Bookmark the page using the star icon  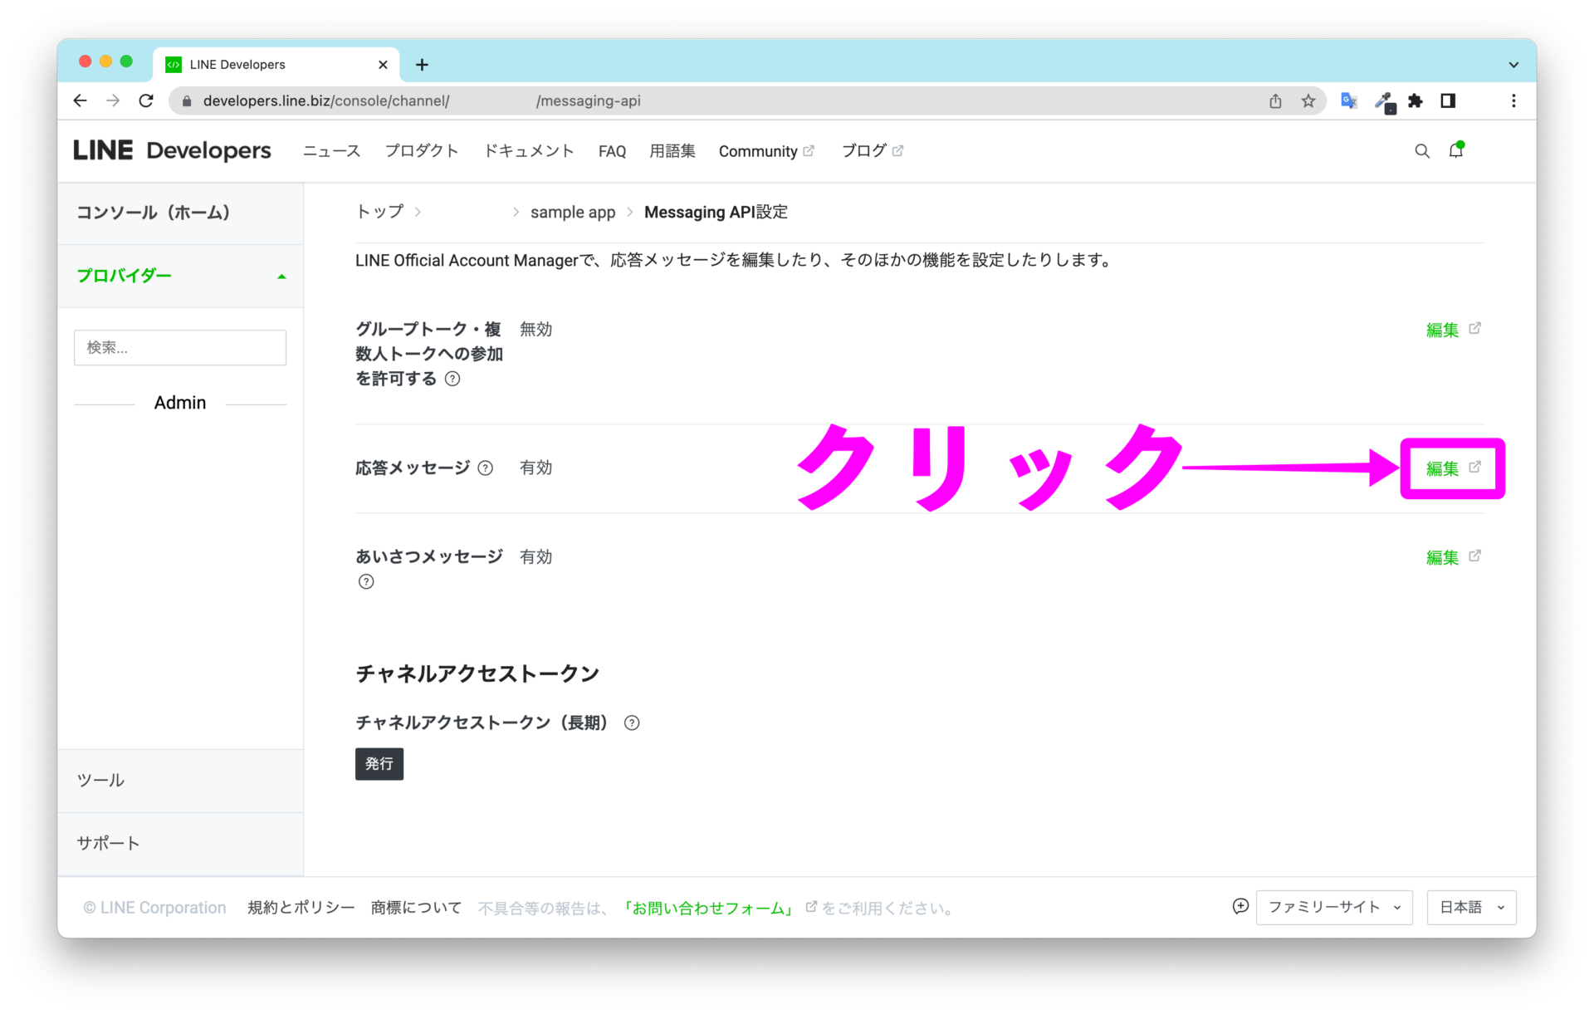click(1309, 100)
